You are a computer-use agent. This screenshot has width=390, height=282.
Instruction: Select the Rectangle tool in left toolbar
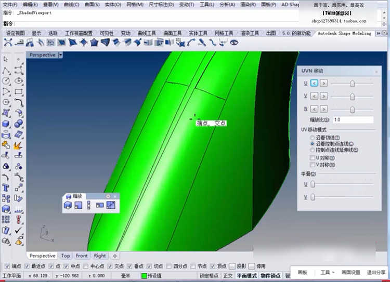19,92
